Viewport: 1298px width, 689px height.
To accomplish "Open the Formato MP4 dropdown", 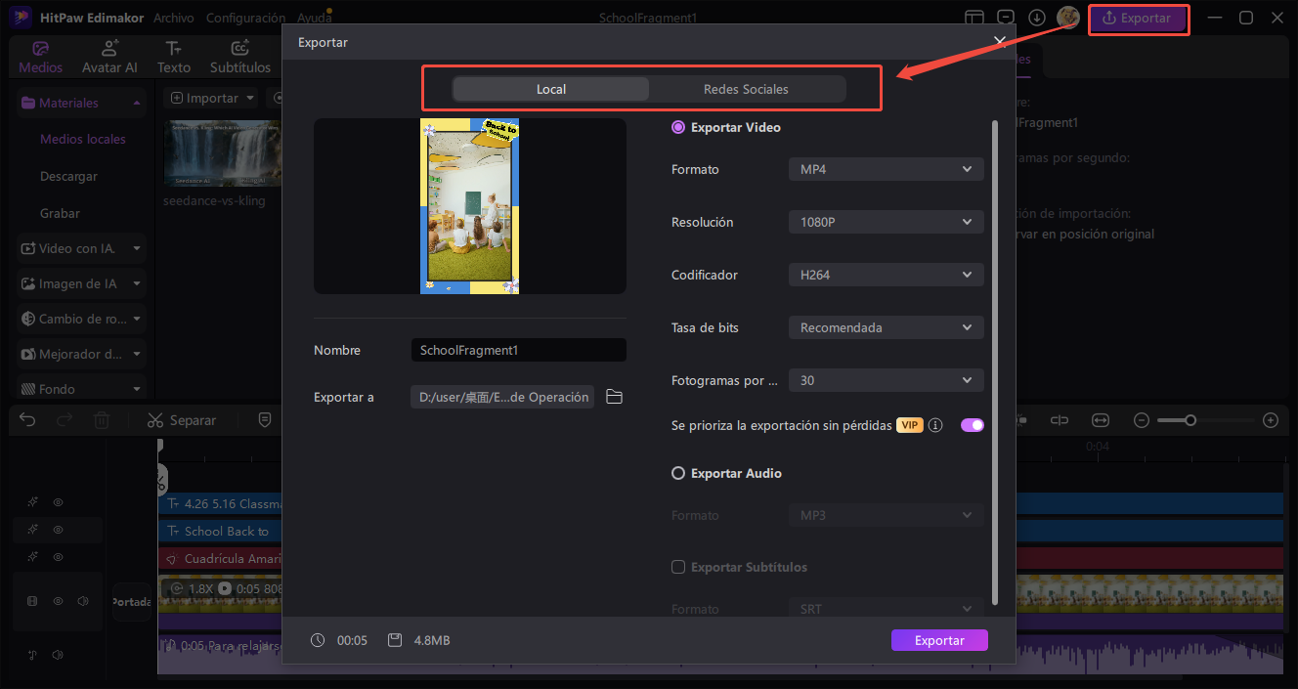I will (x=885, y=169).
